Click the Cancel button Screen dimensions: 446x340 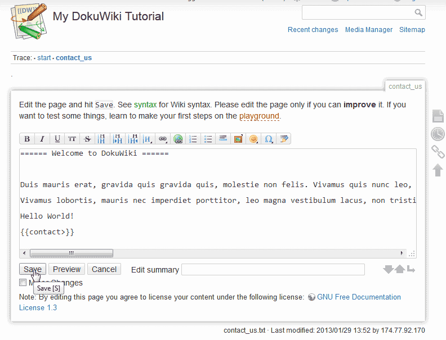pos(104,269)
